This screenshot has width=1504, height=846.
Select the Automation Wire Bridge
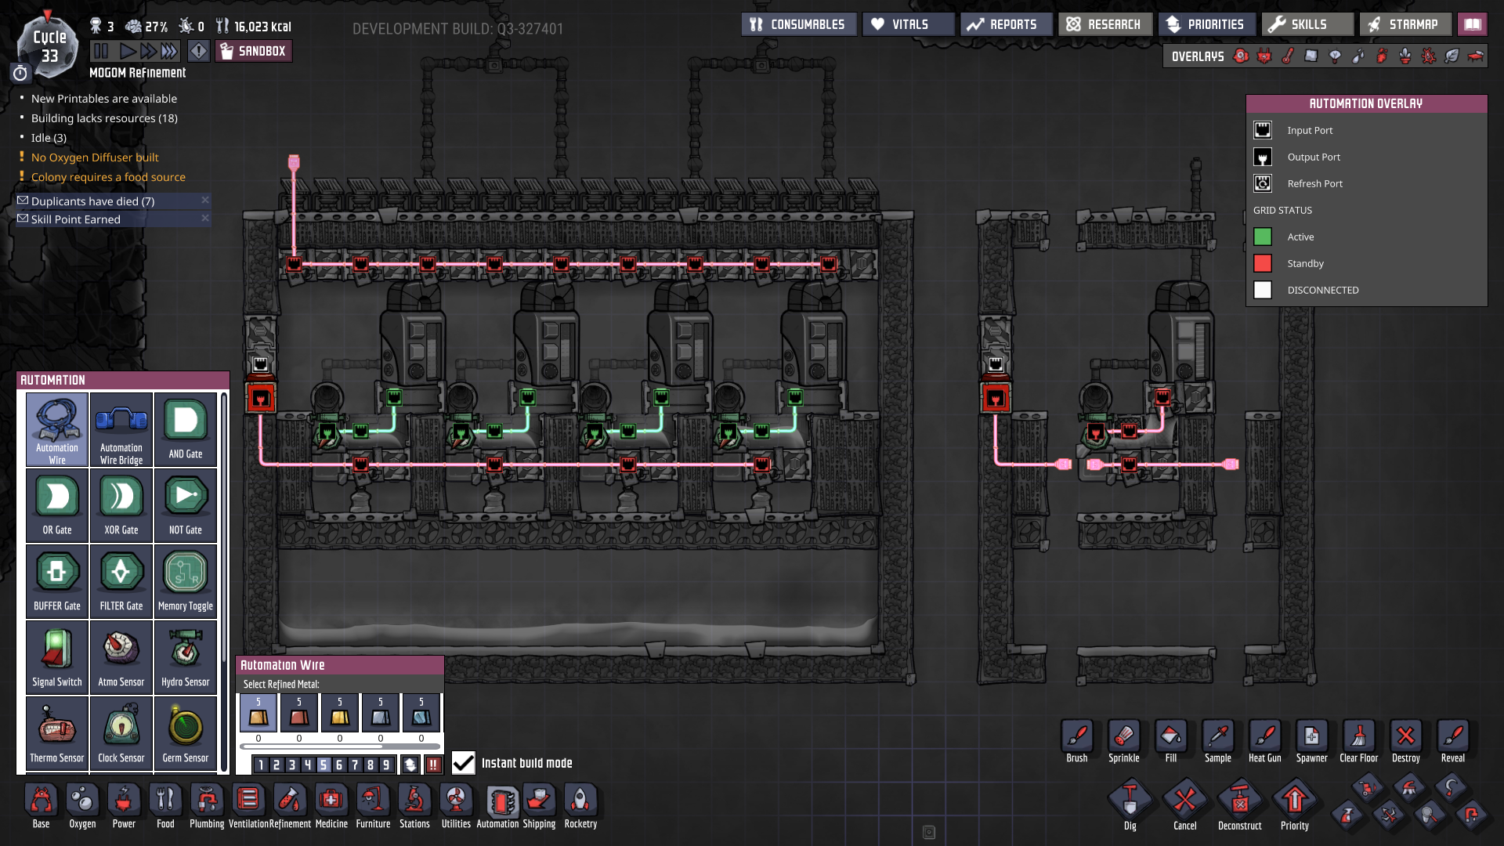(121, 428)
